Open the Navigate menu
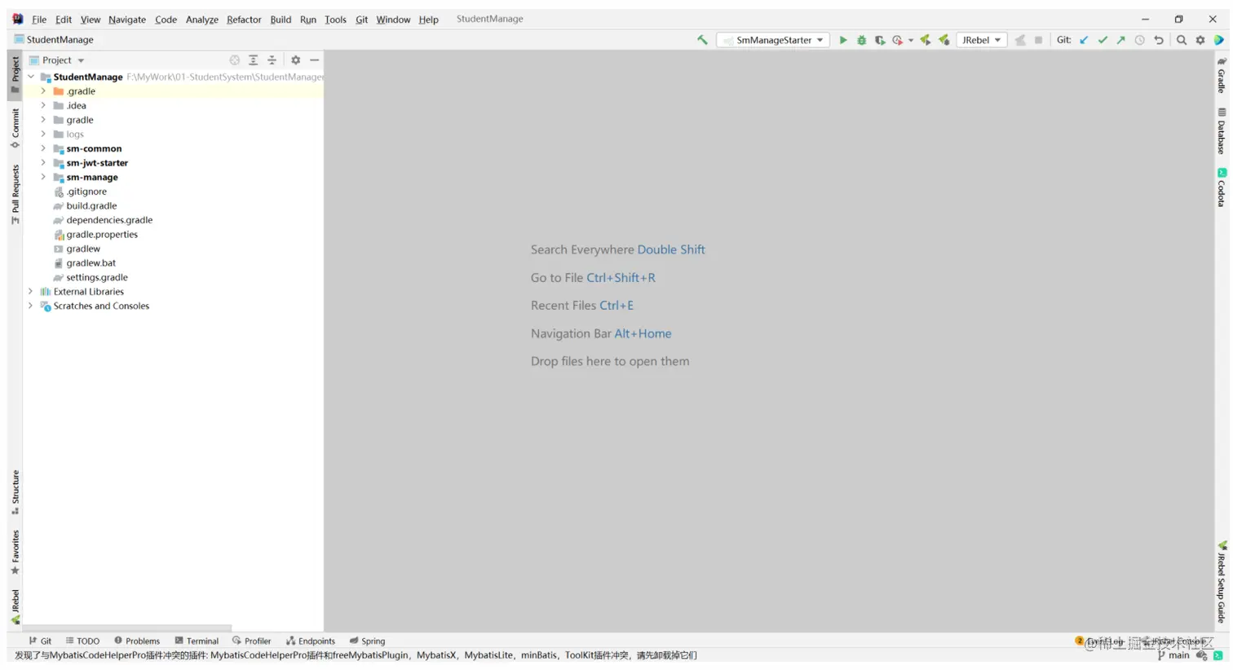This screenshot has height=670, width=1233. click(x=127, y=20)
